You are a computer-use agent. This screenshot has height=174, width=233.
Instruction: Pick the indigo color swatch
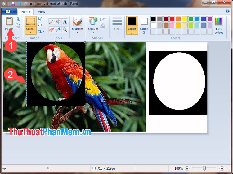(x=204, y=19)
